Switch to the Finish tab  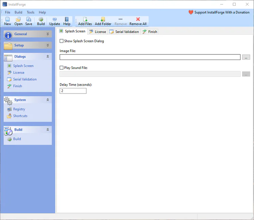point(149,31)
